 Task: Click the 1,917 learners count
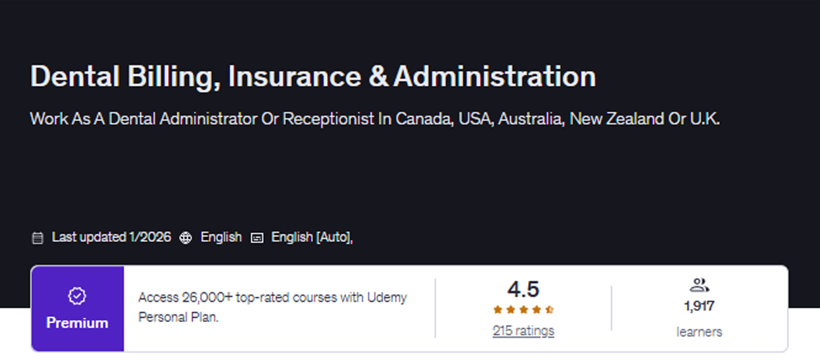[699, 306]
